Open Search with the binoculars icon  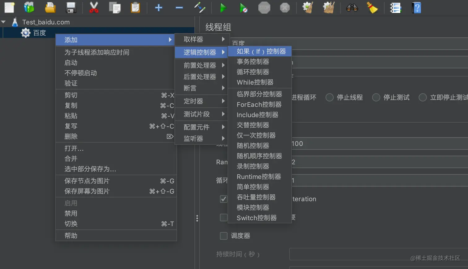pos(352,7)
